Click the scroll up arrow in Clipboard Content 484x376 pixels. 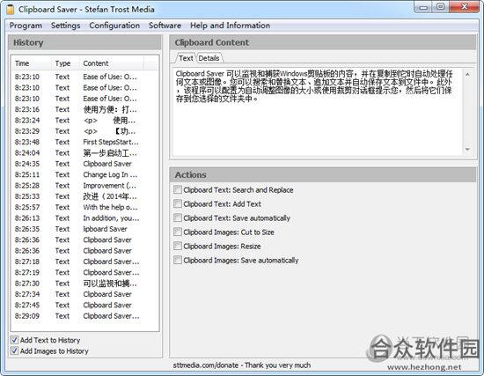[x=467, y=75]
